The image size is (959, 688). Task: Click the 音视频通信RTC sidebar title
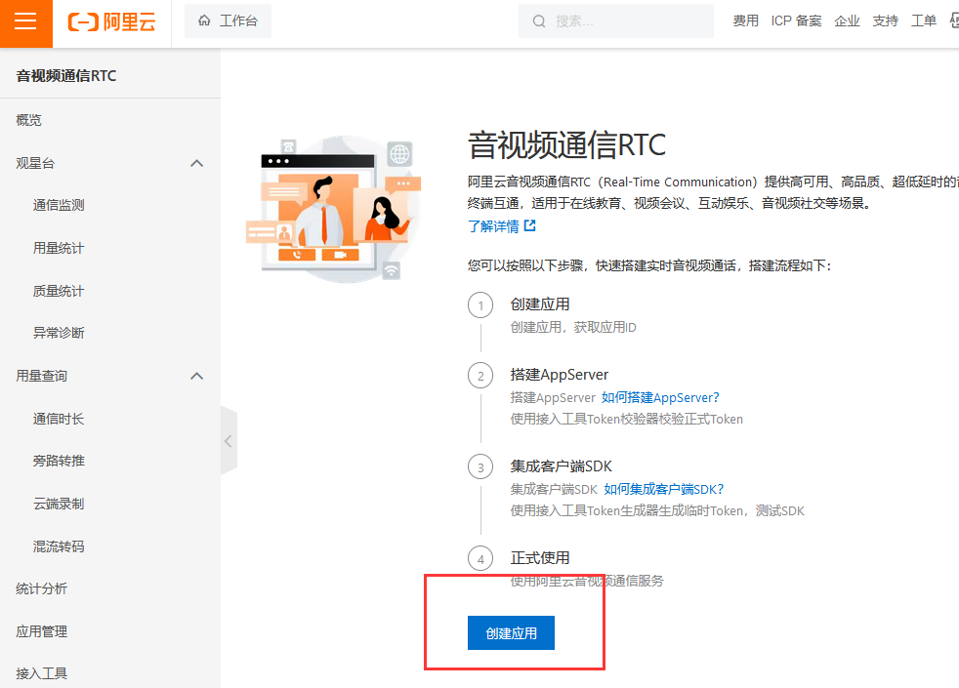click(x=66, y=76)
